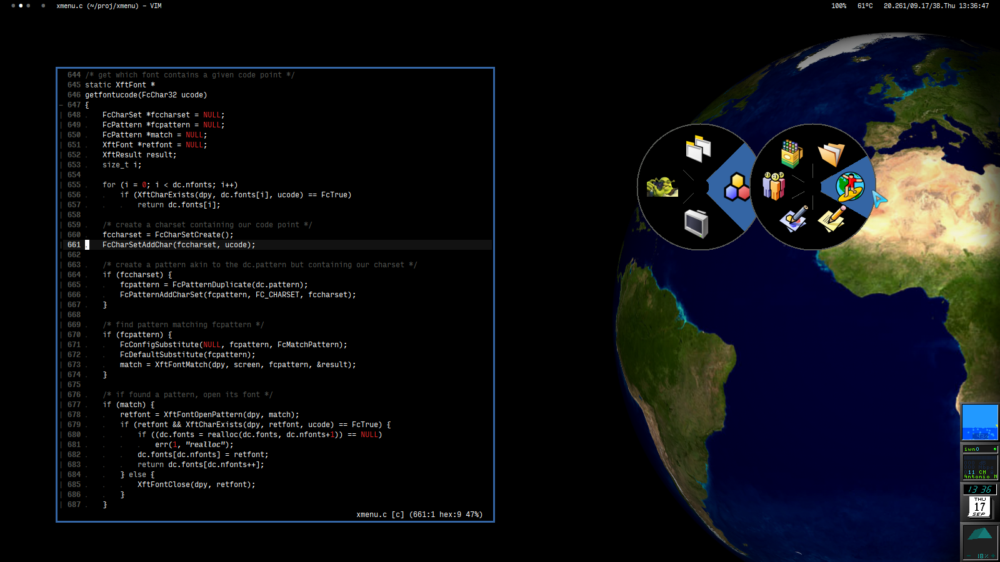Click the 'if (match) {' line
Viewport: 1000px width, 562px height.
click(x=129, y=405)
